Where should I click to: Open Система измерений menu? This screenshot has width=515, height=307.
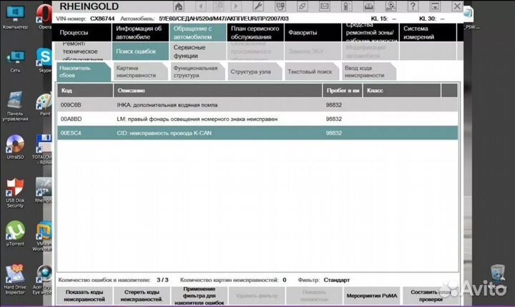tap(428, 32)
